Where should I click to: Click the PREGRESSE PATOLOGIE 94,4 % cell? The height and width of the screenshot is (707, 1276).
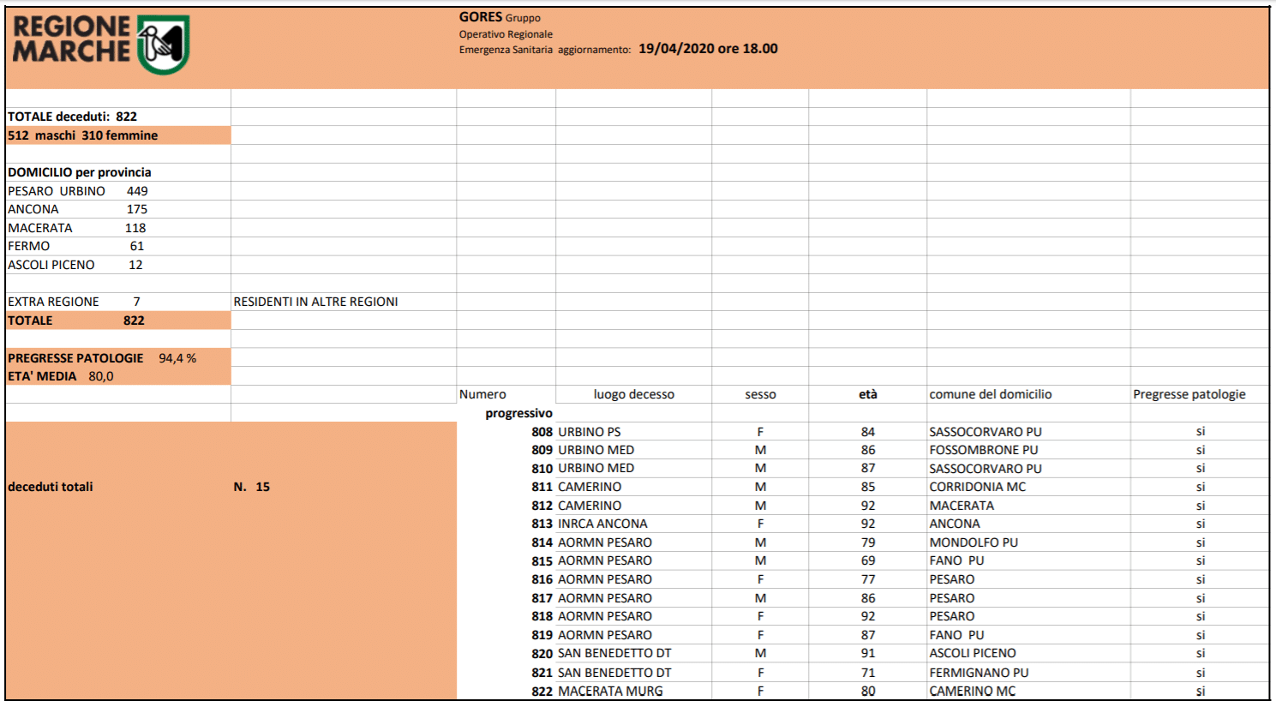click(x=102, y=358)
